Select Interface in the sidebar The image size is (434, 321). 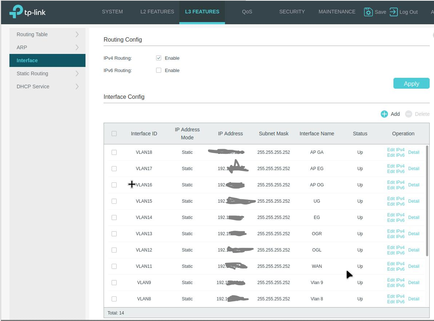click(47, 60)
